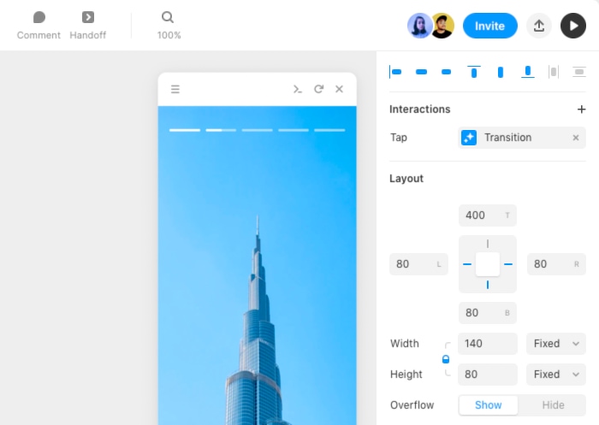Toggle the left pin constraint

[467, 264]
